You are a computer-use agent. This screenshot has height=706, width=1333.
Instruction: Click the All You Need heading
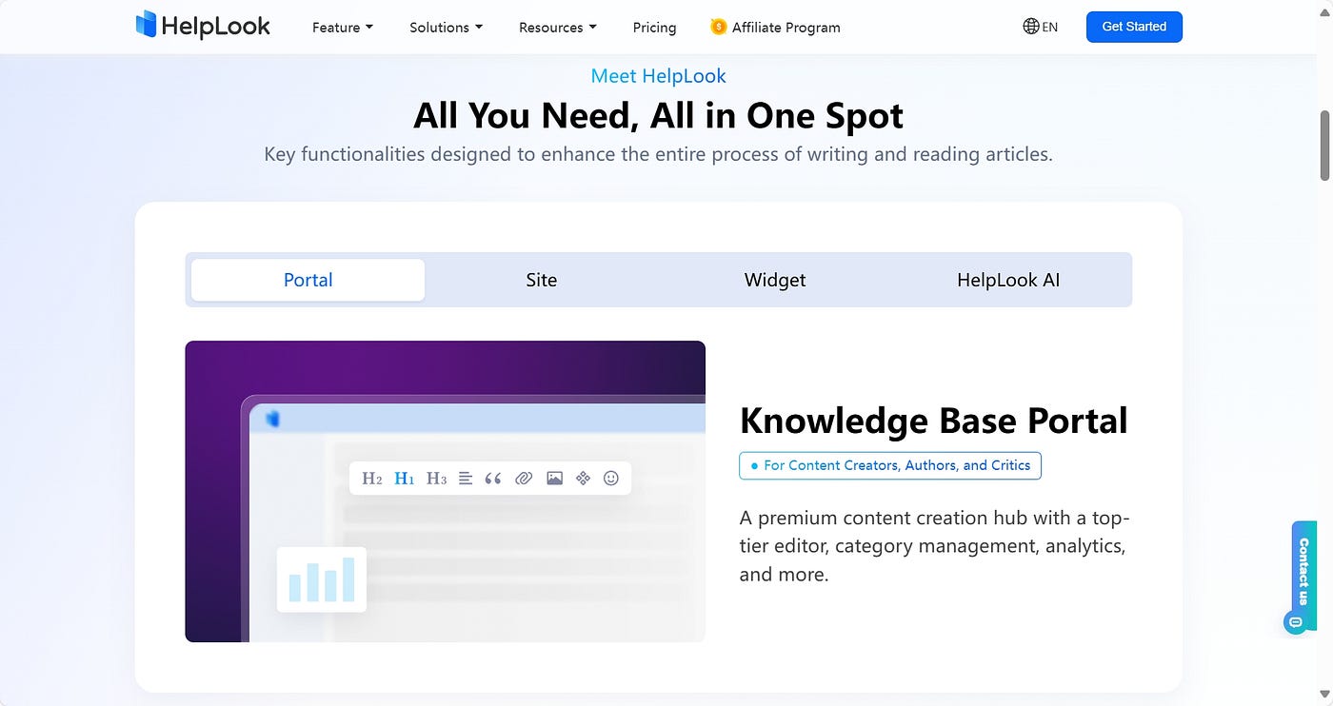click(x=658, y=116)
